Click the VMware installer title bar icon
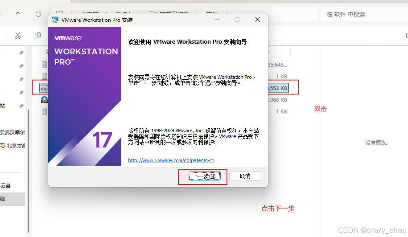Viewport: 408px width, 237px height. tap(55, 20)
